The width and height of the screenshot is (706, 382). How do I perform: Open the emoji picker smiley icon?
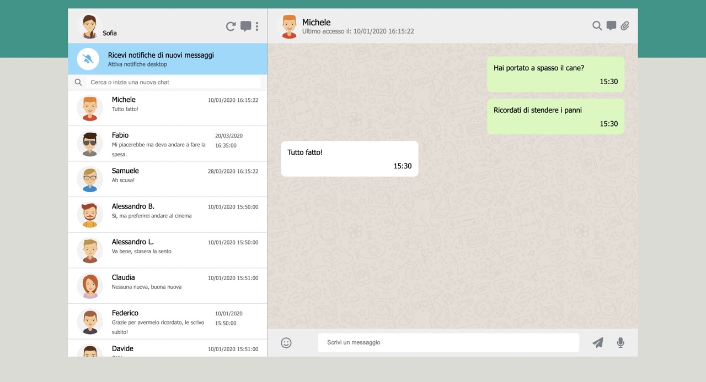(286, 343)
